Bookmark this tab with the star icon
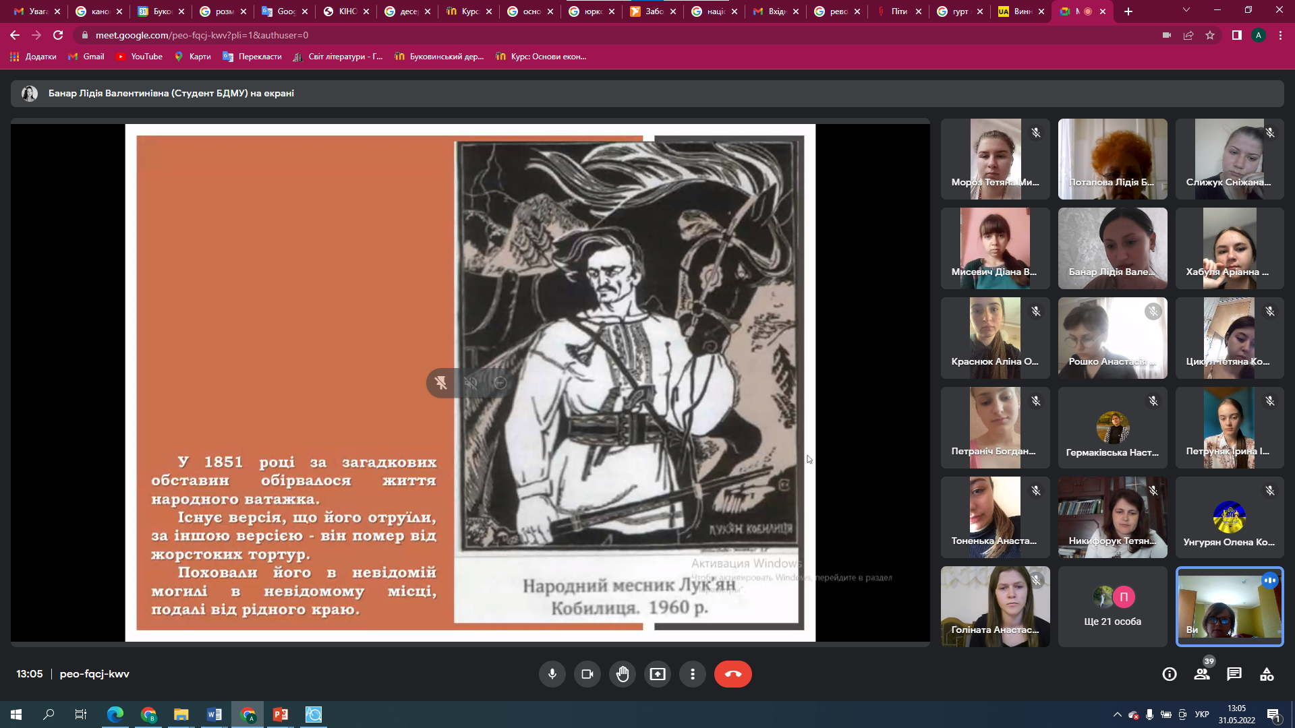Viewport: 1295px width, 728px height. pos(1210,35)
